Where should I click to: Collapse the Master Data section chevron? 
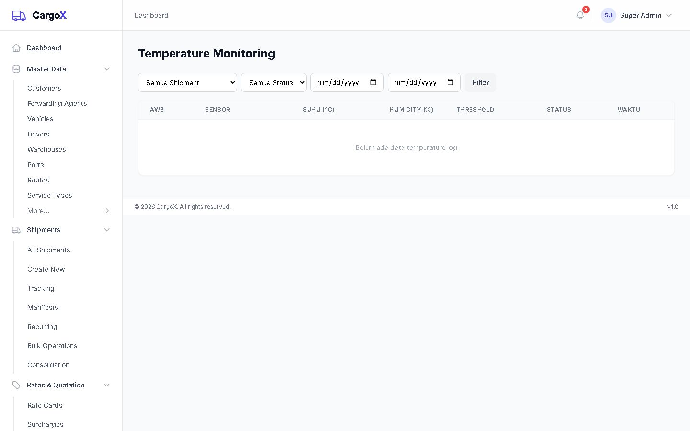click(107, 69)
